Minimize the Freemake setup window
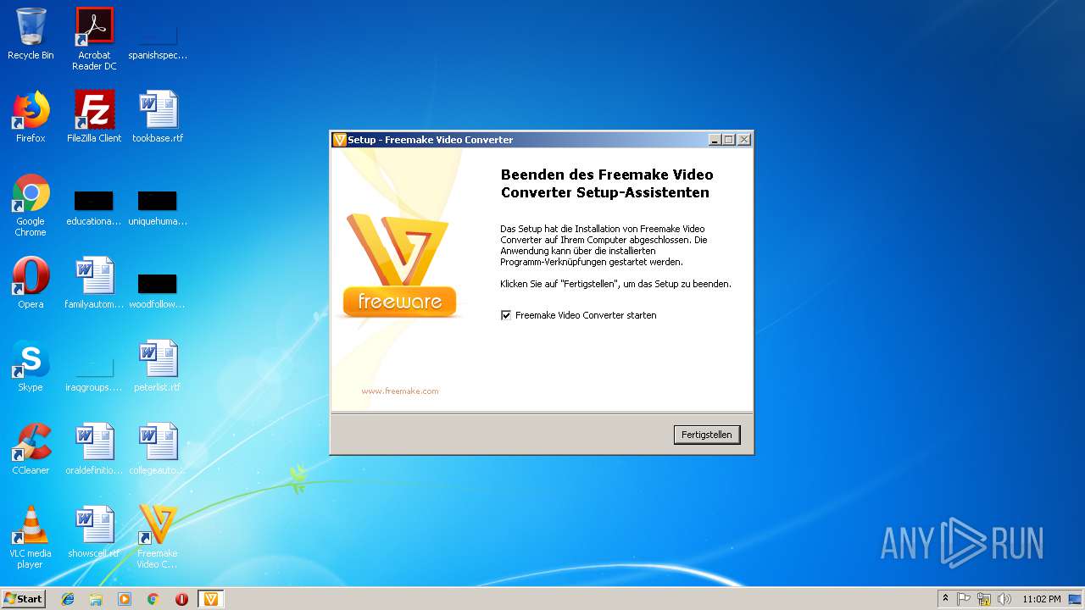Viewport: 1085px width, 610px height. click(715, 140)
